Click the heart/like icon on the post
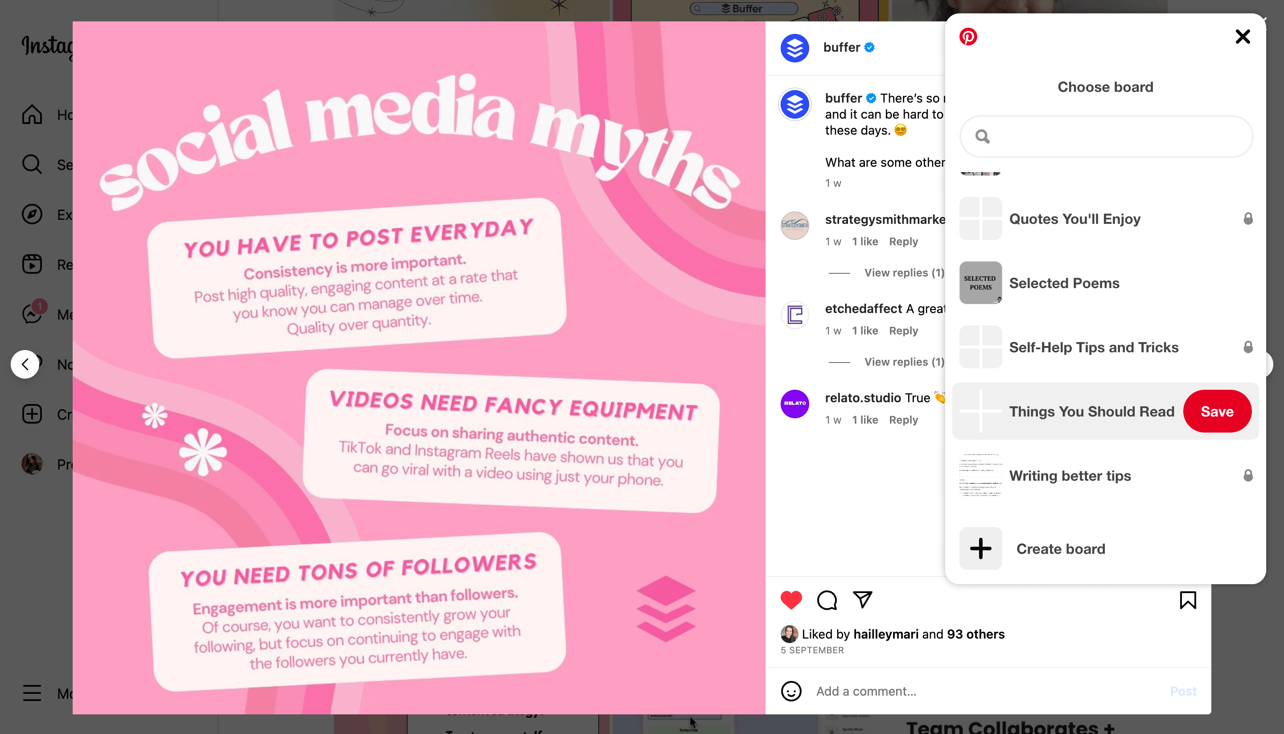This screenshot has height=734, width=1284. (x=791, y=600)
